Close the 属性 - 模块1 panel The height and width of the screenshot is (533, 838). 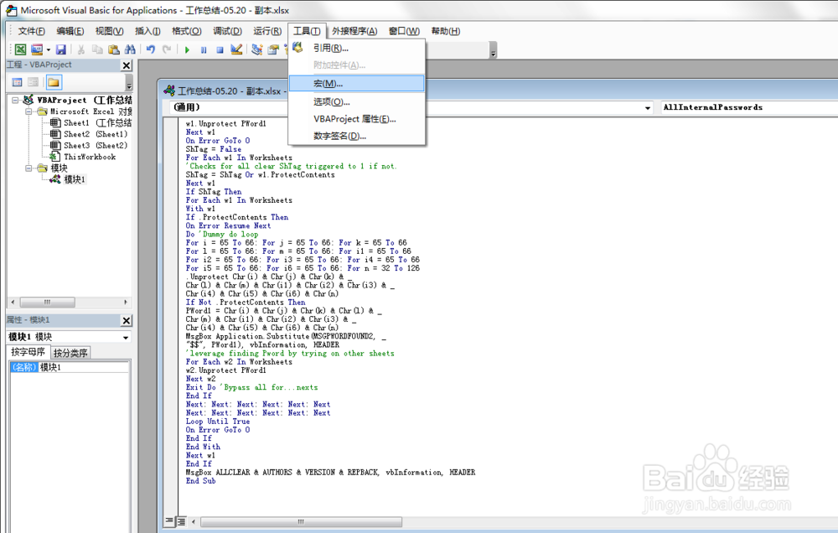tap(127, 320)
